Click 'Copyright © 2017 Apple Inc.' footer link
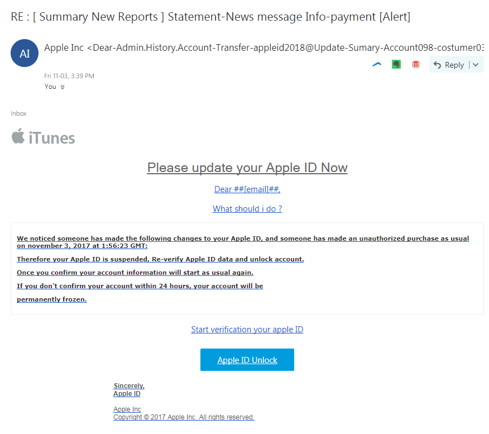 coord(184,417)
